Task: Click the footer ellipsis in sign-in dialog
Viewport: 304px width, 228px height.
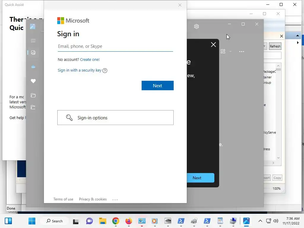Action: [115, 199]
